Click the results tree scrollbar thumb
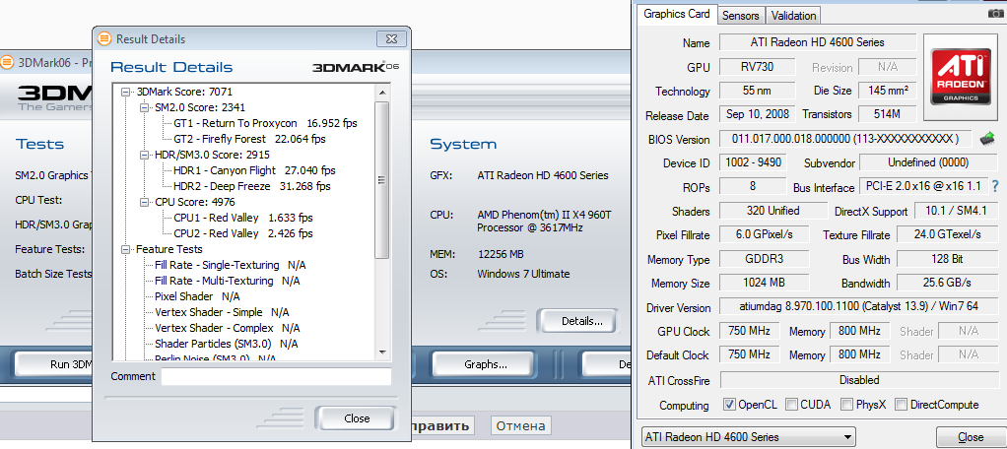 [x=382, y=179]
